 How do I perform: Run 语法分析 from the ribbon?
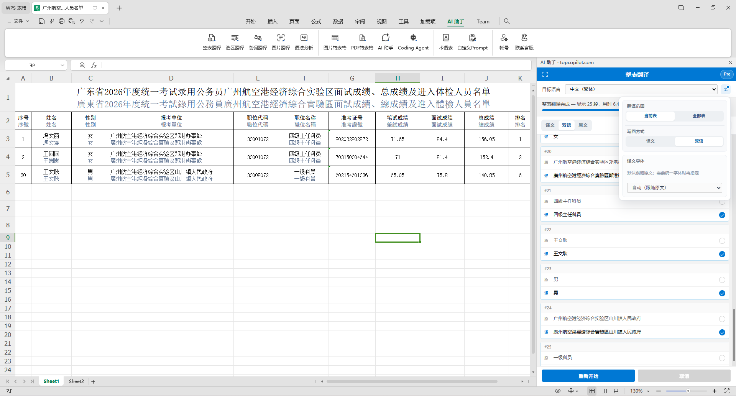click(x=304, y=42)
